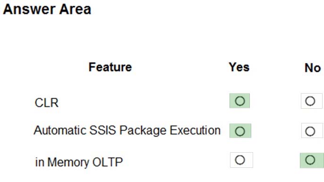Select No radio button for CLR
Viewport: 324px width, 182px height.
tap(310, 101)
